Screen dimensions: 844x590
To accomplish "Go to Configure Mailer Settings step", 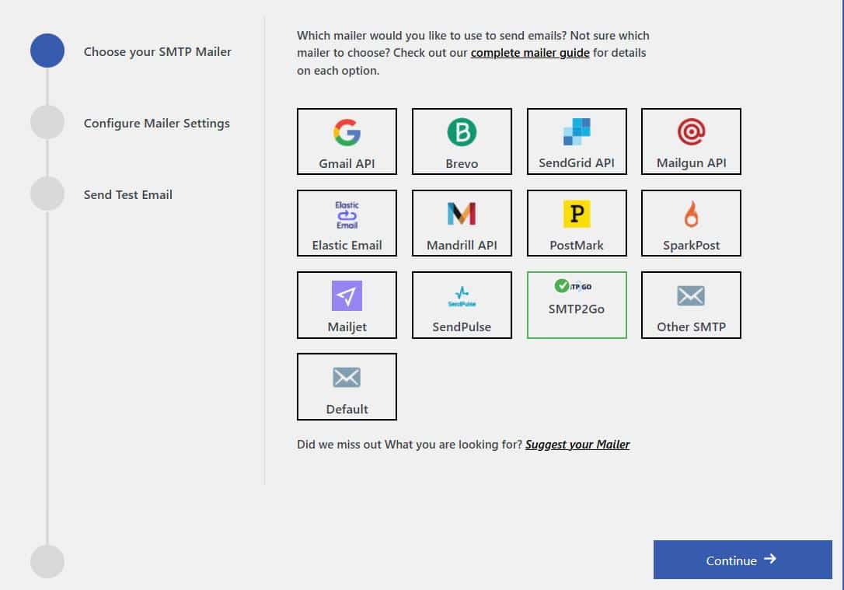I will [x=156, y=123].
